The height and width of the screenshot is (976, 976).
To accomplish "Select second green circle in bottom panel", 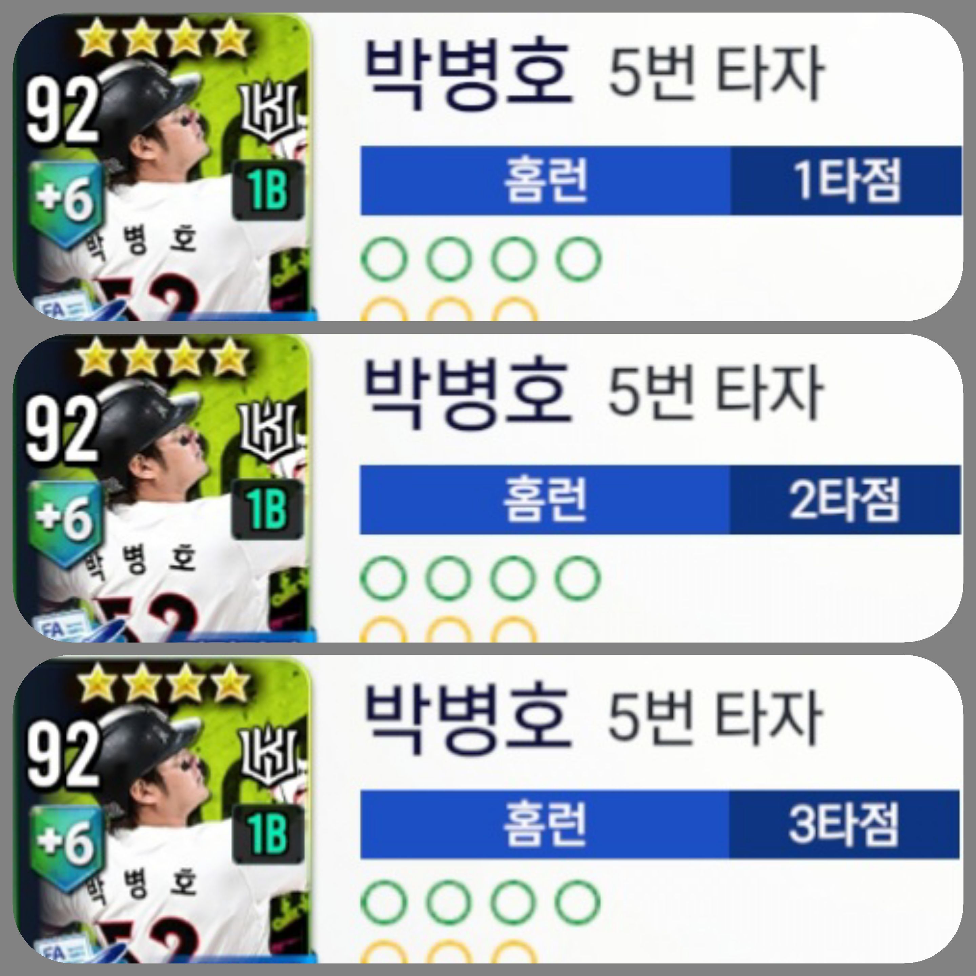I will point(449,903).
